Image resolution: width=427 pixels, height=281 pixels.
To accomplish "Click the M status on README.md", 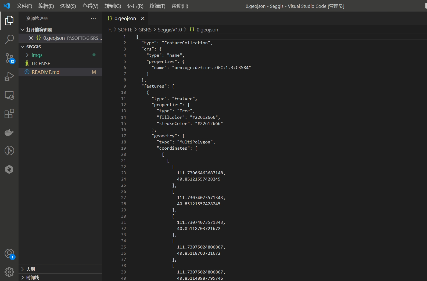I will pos(94,72).
